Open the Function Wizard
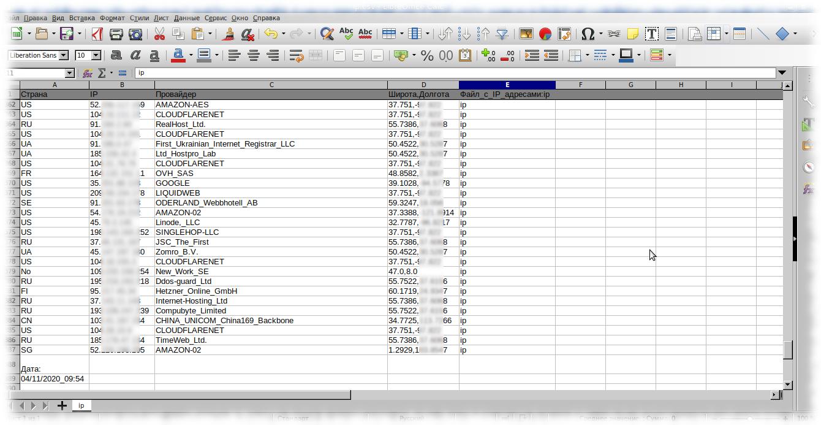Viewport: 821px width, 425px height. click(x=88, y=73)
